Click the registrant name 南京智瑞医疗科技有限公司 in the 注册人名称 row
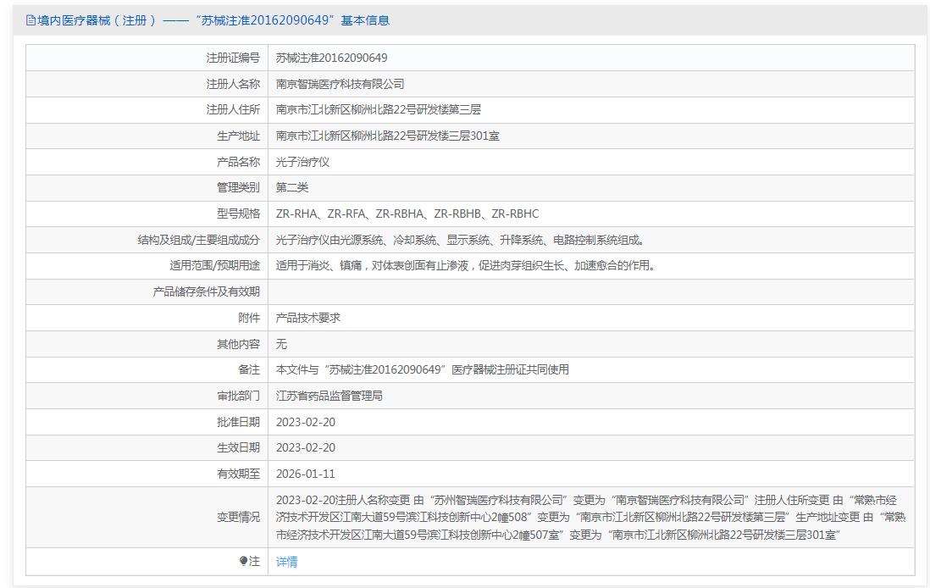This screenshot has width=930, height=588. click(340, 84)
